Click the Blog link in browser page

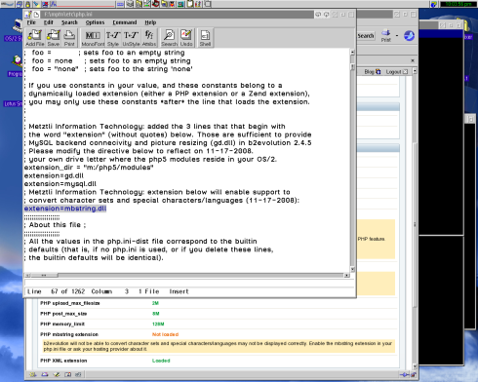click(x=372, y=72)
